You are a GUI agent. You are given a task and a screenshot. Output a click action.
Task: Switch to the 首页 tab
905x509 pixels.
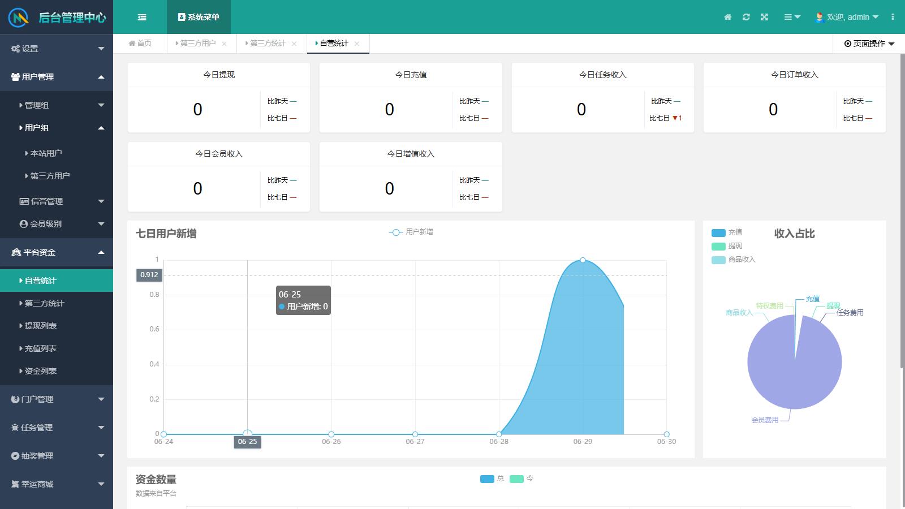coord(140,43)
